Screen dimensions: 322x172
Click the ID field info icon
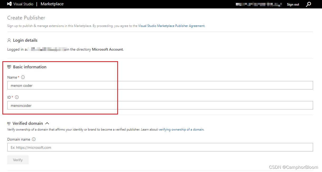(x=17, y=97)
